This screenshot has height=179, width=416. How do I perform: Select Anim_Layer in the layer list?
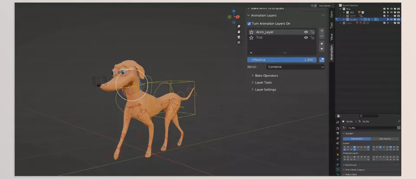pyautogui.click(x=282, y=32)
